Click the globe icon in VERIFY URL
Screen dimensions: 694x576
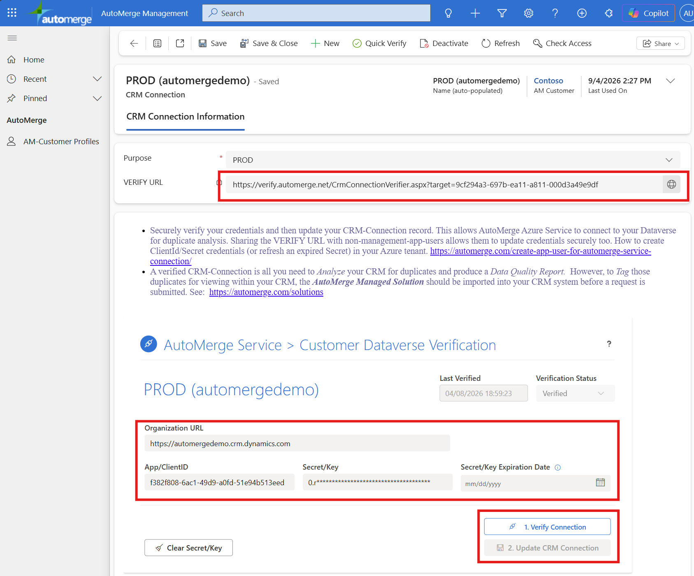671,184
